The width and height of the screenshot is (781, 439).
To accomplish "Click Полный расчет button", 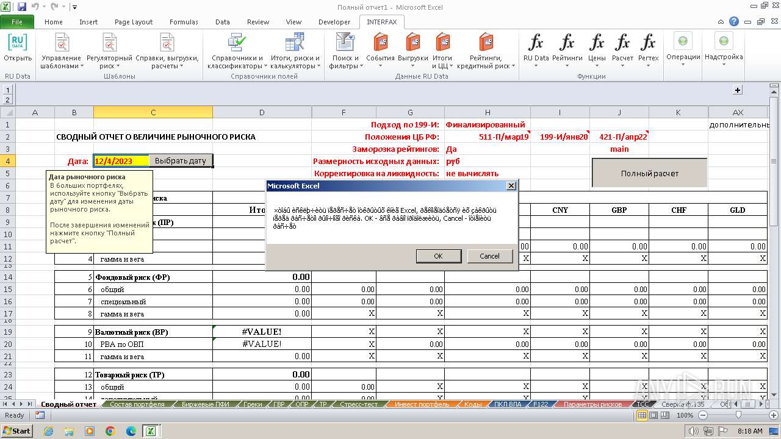I will 650,173.
